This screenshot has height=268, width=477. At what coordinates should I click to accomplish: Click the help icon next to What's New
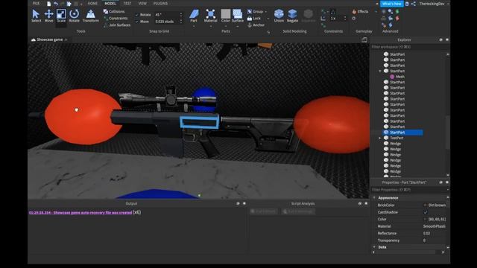[x=407, y=4]
